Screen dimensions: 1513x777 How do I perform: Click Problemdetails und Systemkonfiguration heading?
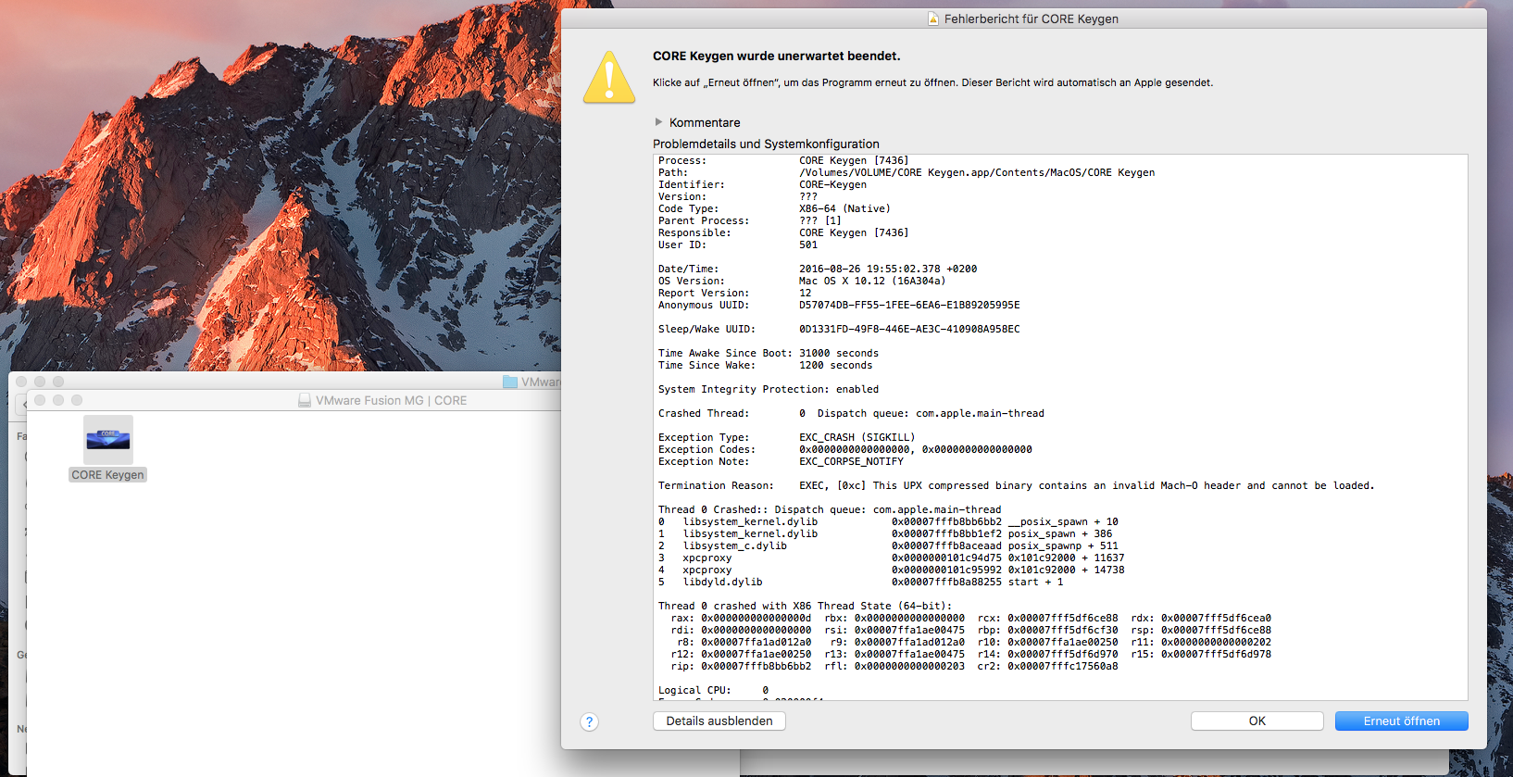pyautogui.click(x=766, y=144)
